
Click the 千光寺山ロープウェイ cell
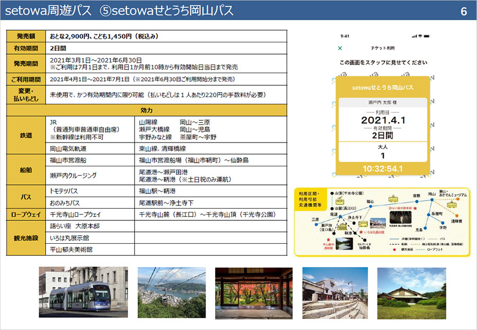[90, 215]
